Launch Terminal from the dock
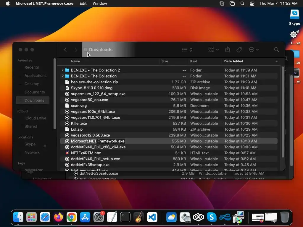Image resolution: width=303 pixels, height=227 pixels. [125, 217]
